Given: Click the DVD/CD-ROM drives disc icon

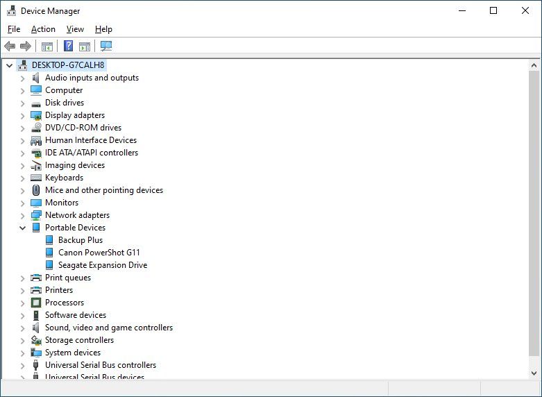Looking at the screenshot, I should pyautogui.click(x=36, y=128).
